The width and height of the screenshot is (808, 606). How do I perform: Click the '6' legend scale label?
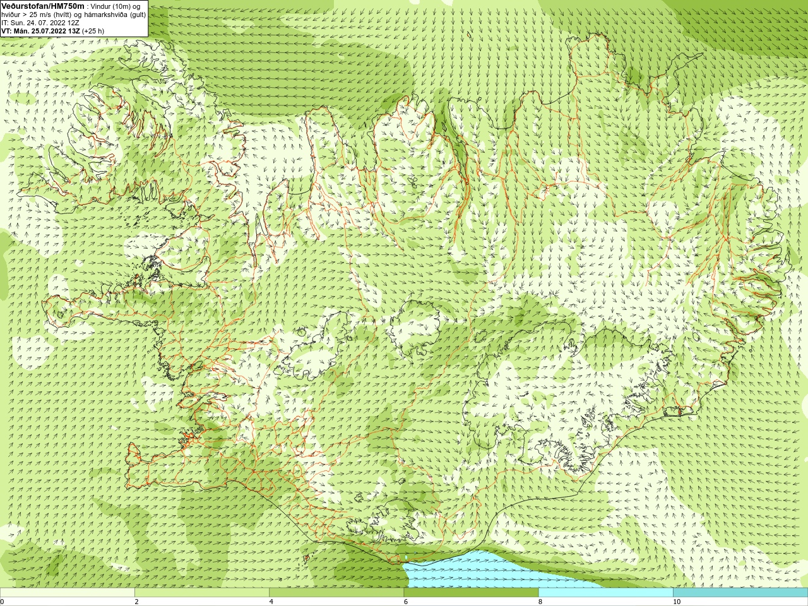(x=406, y=602)
